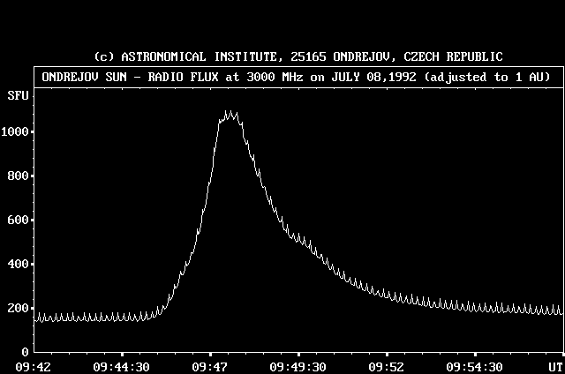Click the 1000 y-axis label
This screenshot has width=565, height=374.
point(18,132)
